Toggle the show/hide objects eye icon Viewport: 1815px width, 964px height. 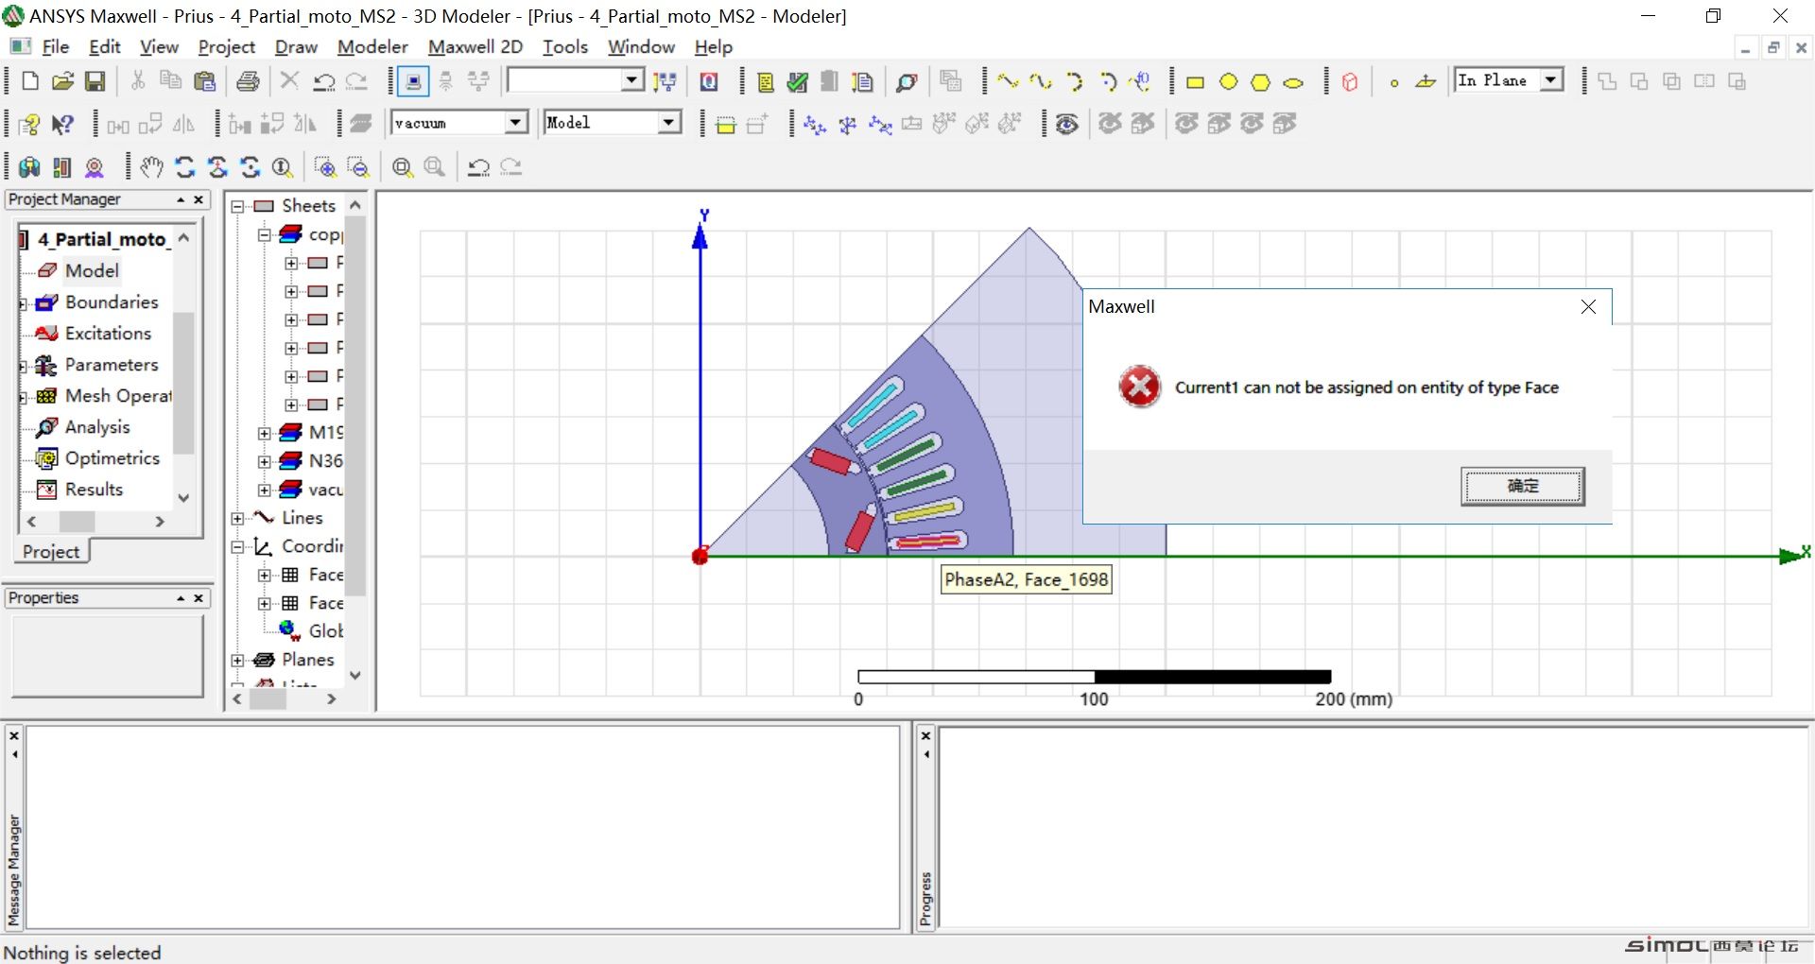tap(1067, 124)
